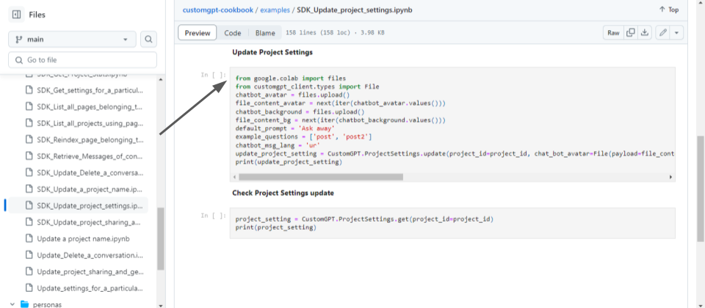This screenshot has height=308, width=705.
Task: Switch to the Code tab
Action: (x=233, y=33)
